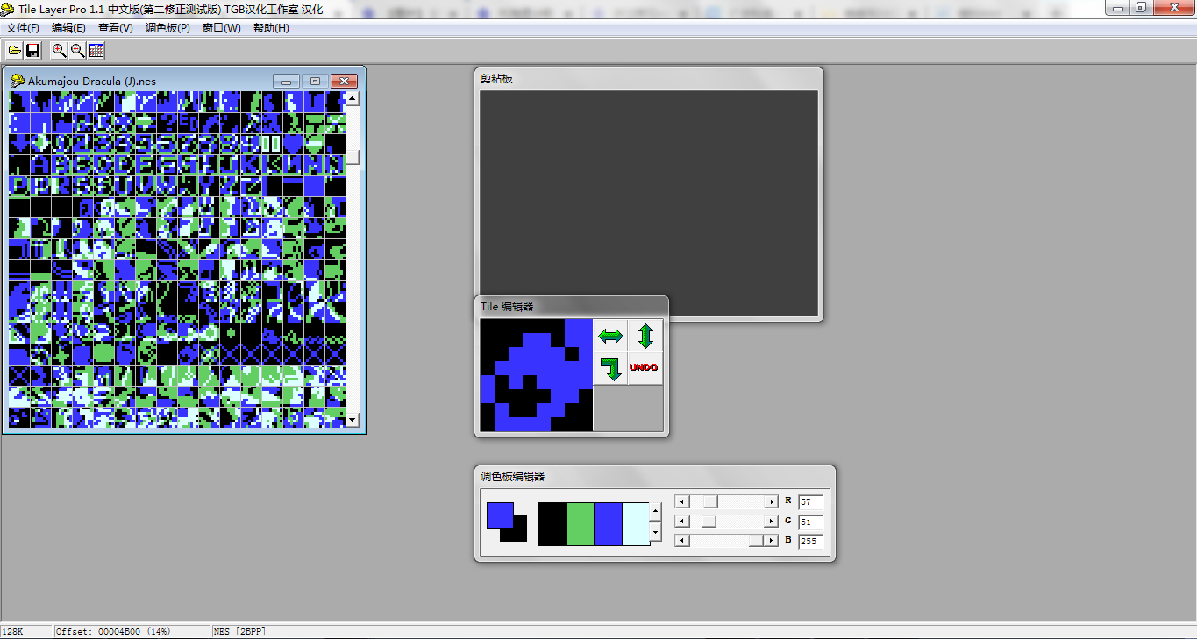Open the 查看(V) menu
The height and width of the screenshot is (639, 1197).
click(116, 28)
